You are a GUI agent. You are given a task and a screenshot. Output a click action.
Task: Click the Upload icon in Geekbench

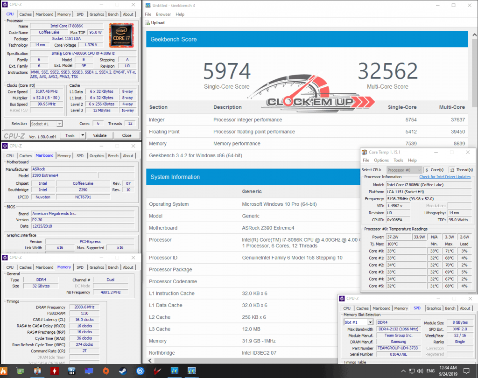click(x=148, y=23)
